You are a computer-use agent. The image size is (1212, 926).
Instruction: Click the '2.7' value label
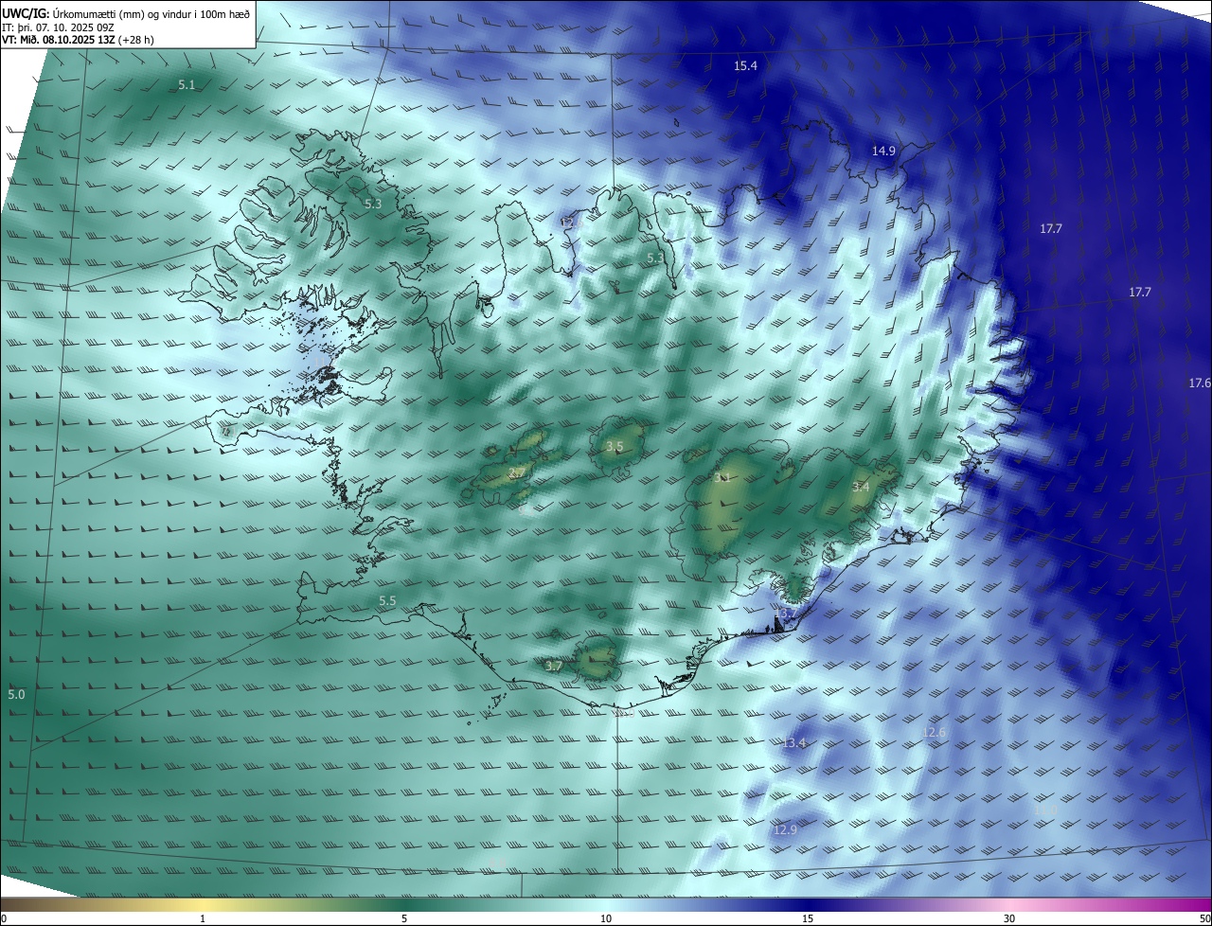517,472
